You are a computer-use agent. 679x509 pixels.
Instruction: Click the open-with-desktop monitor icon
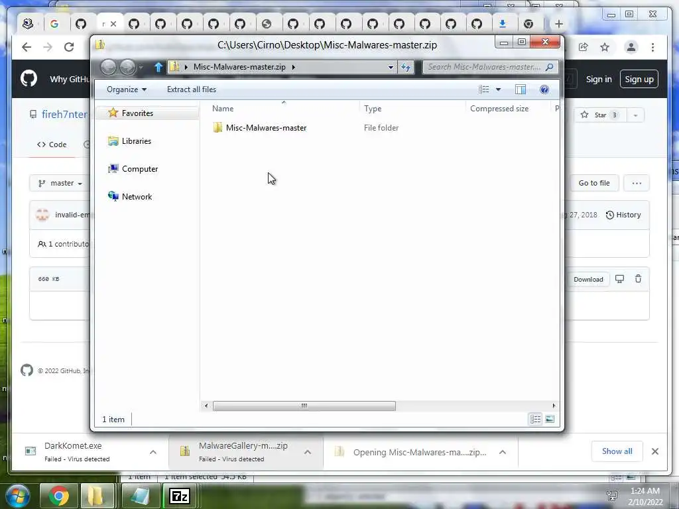pyautogui.click(x=620, y=279)
